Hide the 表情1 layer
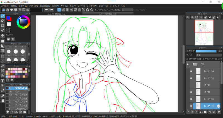 (191, 92)
